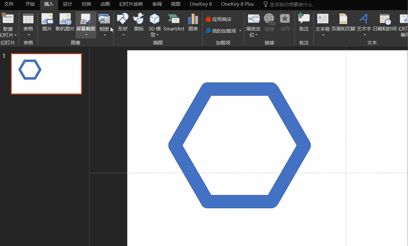Click the 表格 table icon
Screen dimensions: 408x246
coord(28,19)
